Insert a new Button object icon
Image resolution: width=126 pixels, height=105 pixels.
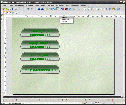click(x=39, y=9)
